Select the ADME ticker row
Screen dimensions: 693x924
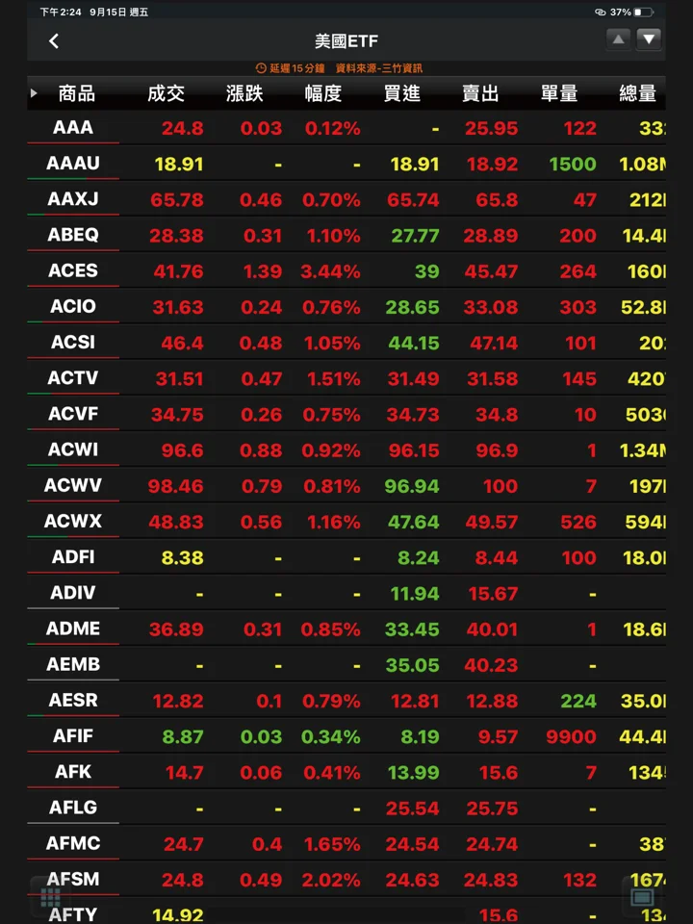coord(346,629)
